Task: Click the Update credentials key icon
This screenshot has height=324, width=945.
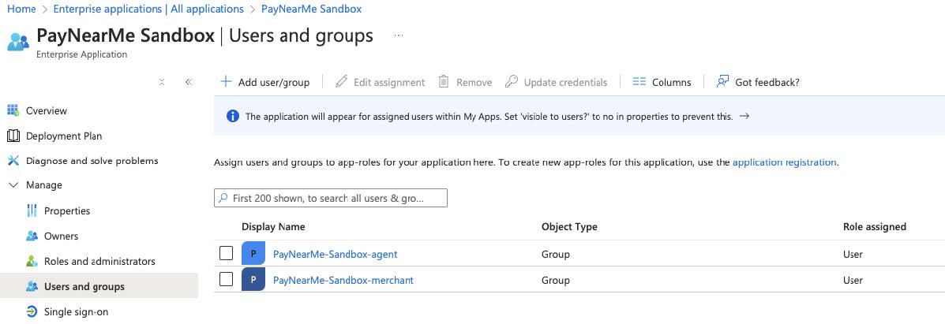Action: click(512, 82)
